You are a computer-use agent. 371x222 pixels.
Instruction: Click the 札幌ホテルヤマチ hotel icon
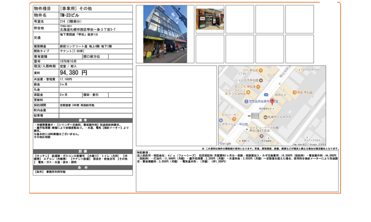click(265, 118)
